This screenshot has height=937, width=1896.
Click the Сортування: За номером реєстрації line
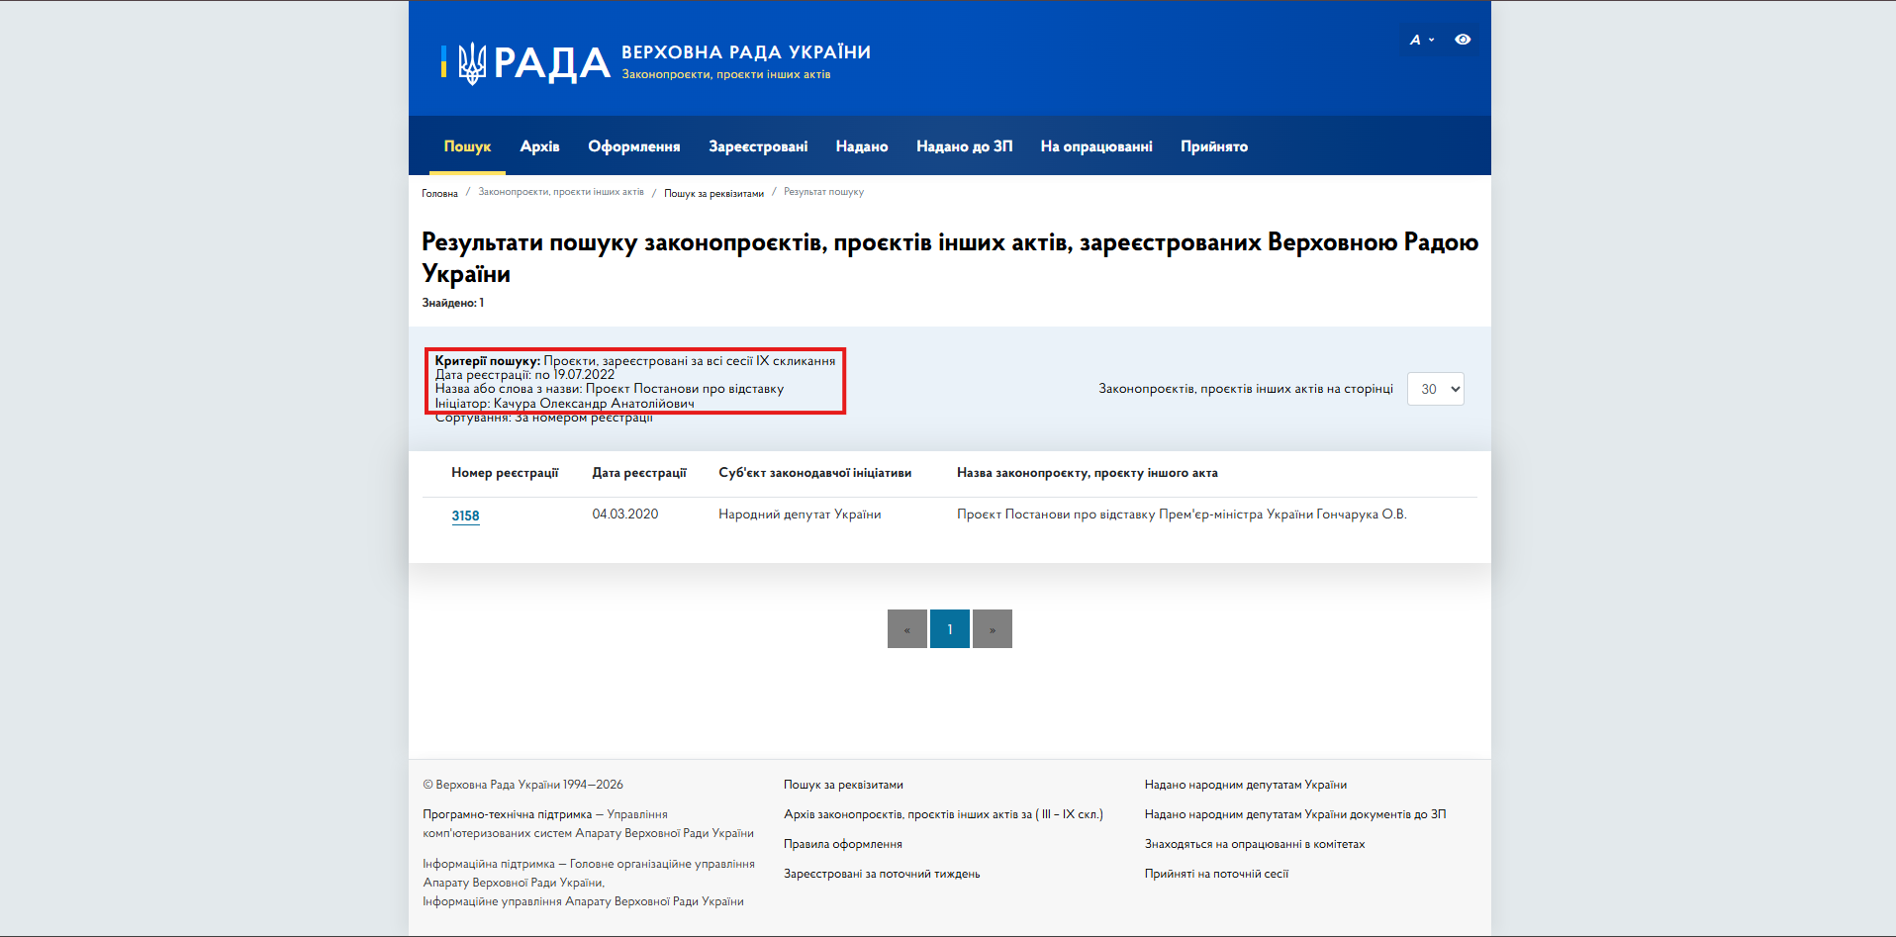(x=544, y=418)
